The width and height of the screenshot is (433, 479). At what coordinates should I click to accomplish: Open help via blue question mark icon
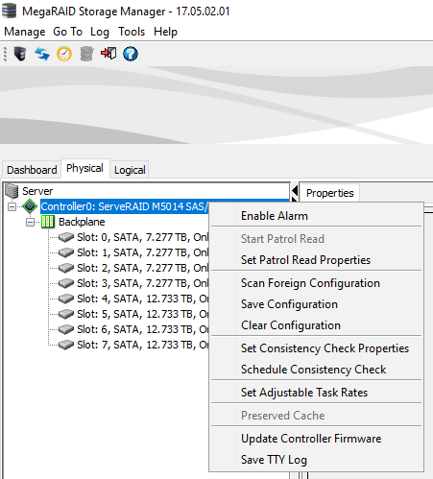pos(131,54)
